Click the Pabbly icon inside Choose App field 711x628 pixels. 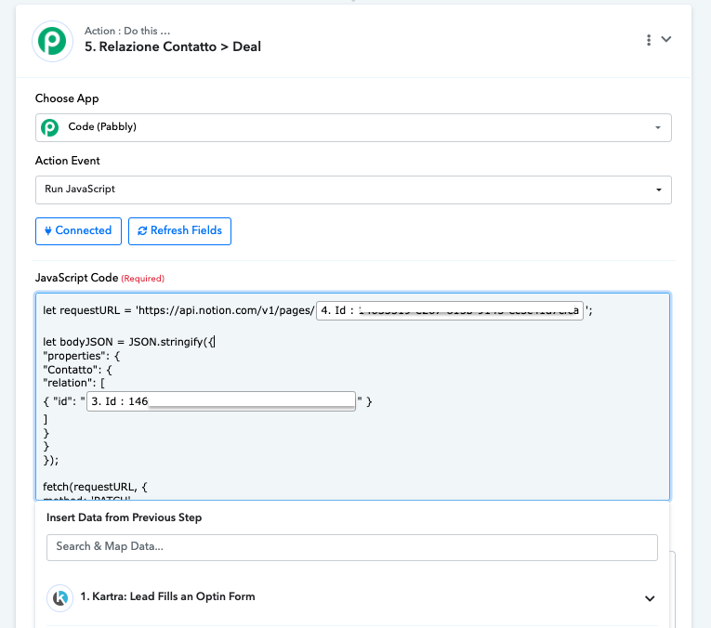50,128
